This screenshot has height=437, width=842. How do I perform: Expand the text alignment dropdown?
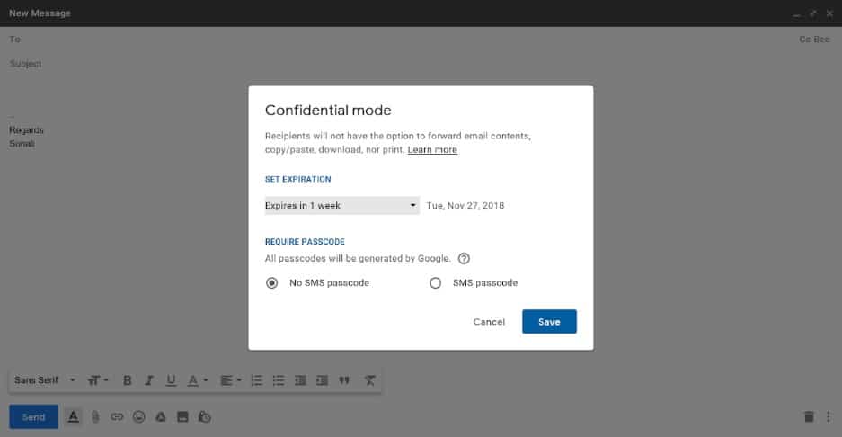231,380
